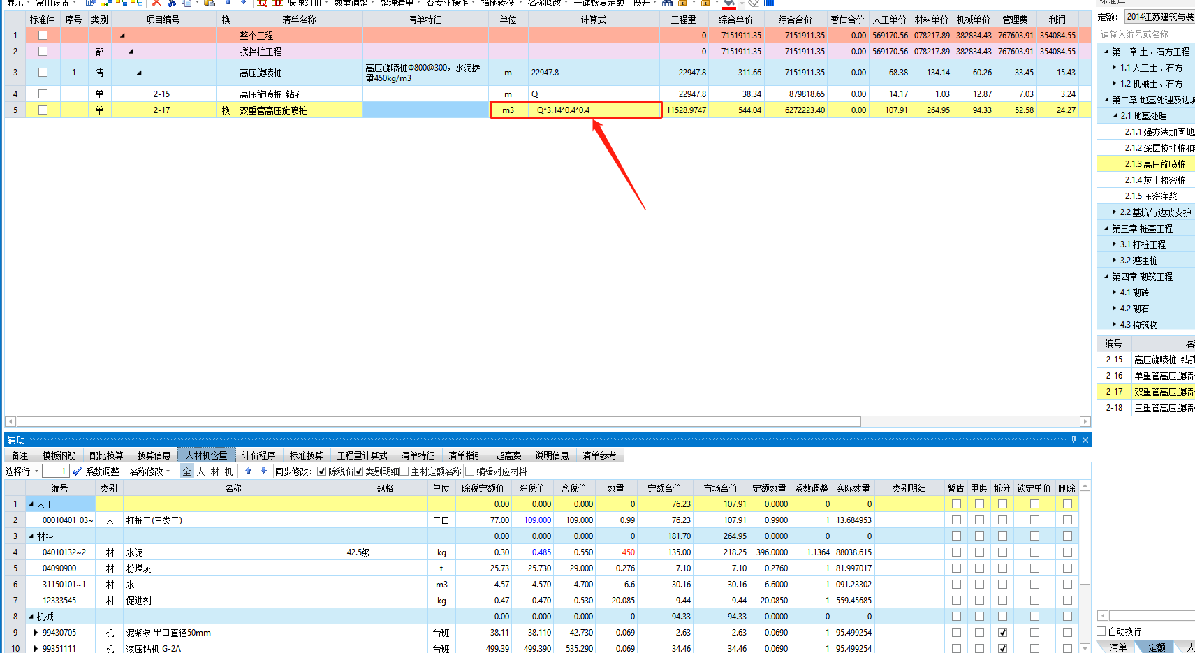Enable the 主材定额名称 checkbox
The height and width of the screenshot is (653, 1195).
click(x=404, y=471)
